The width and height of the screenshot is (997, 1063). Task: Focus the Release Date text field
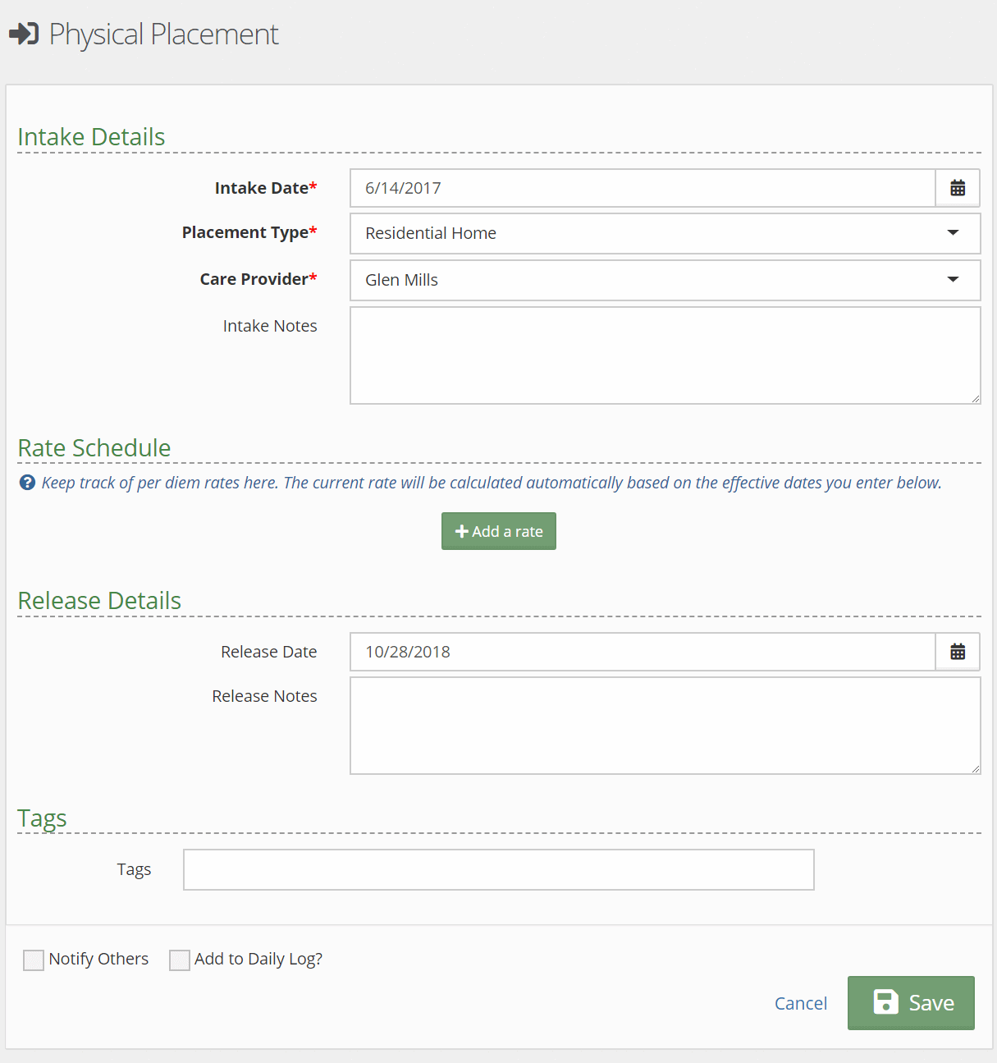pyautogui.click(x=642, y=652)
